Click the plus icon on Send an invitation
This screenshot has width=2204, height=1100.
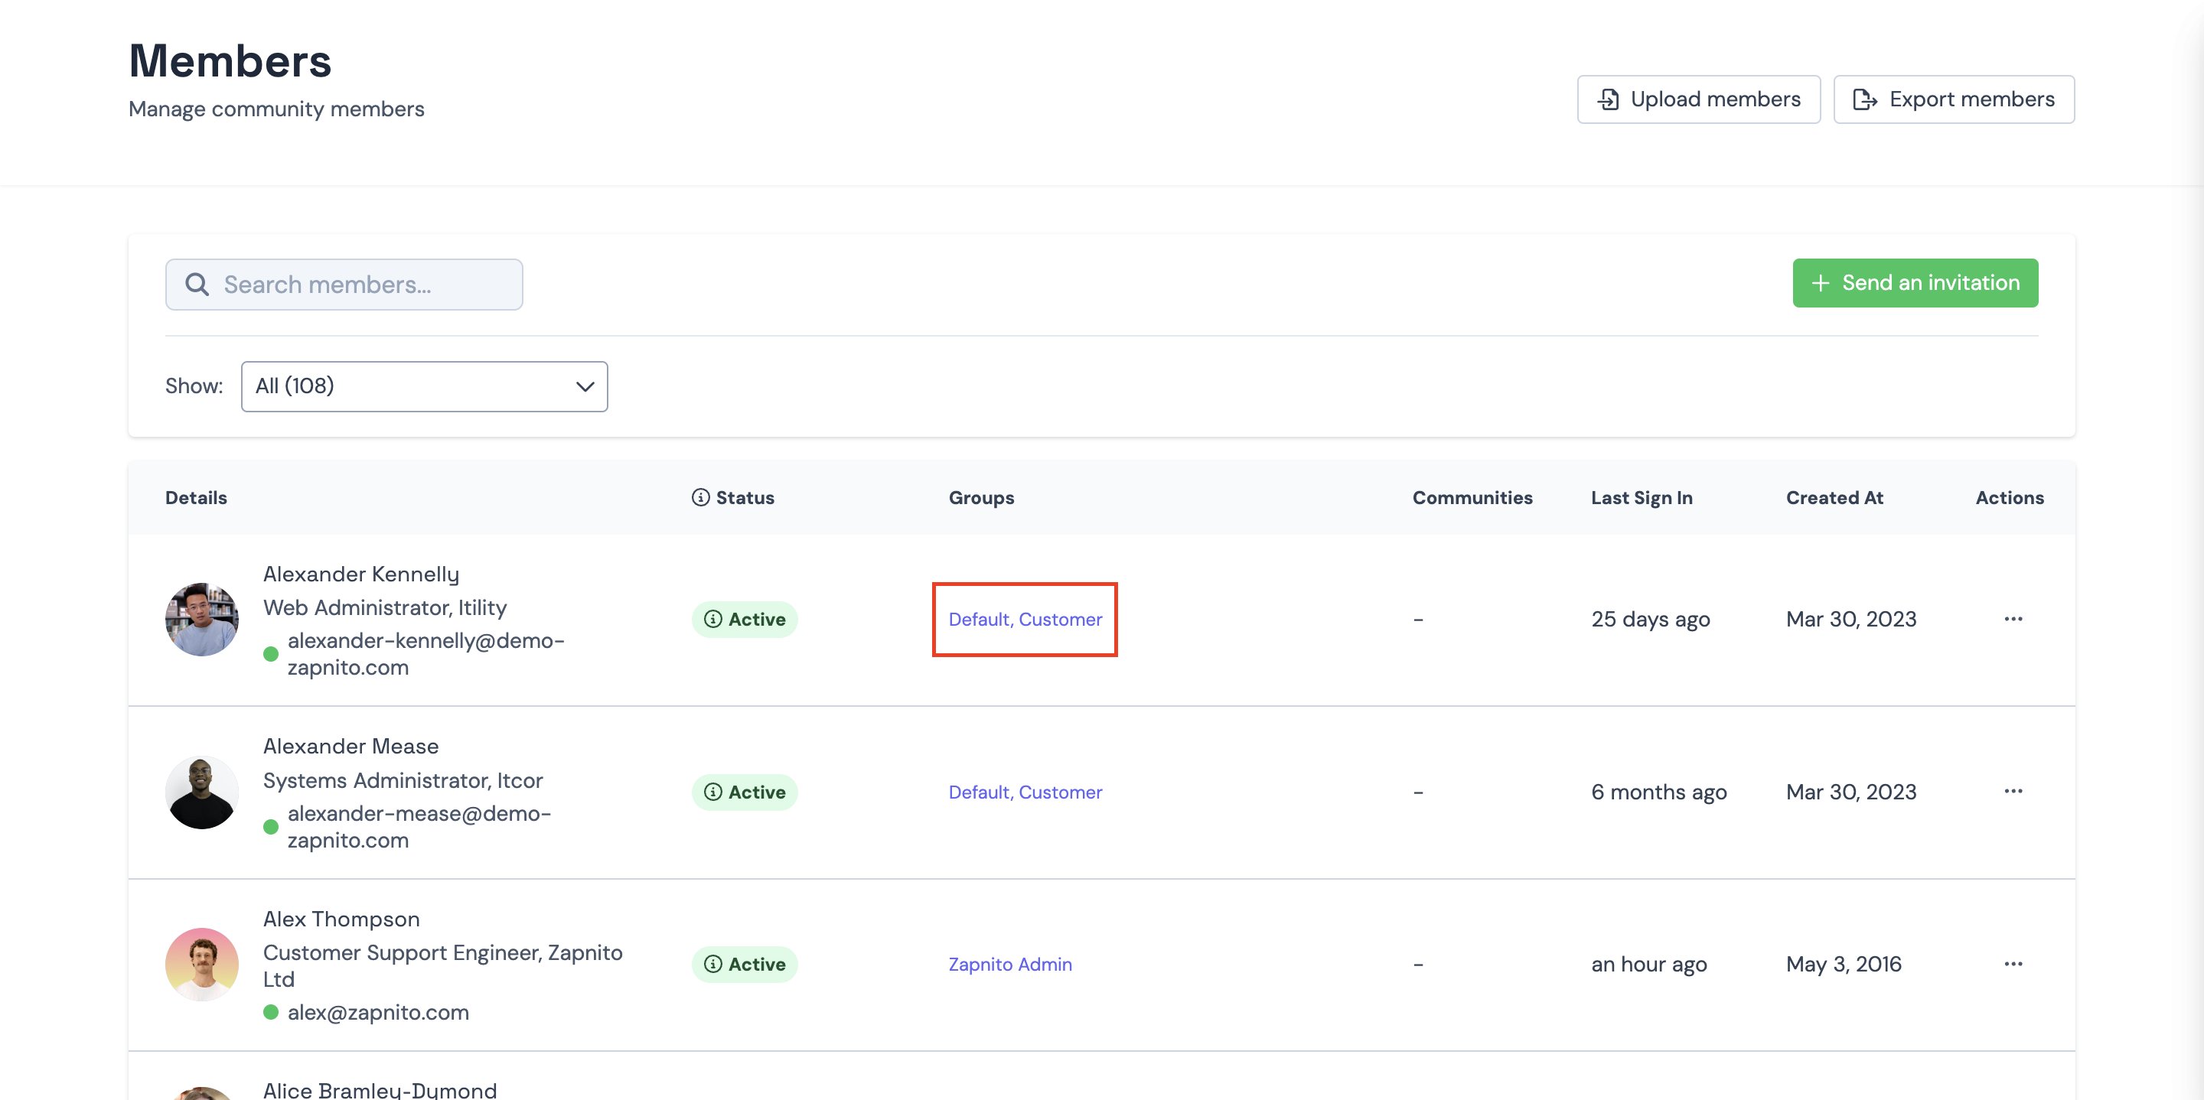[x=1820, y=283]
